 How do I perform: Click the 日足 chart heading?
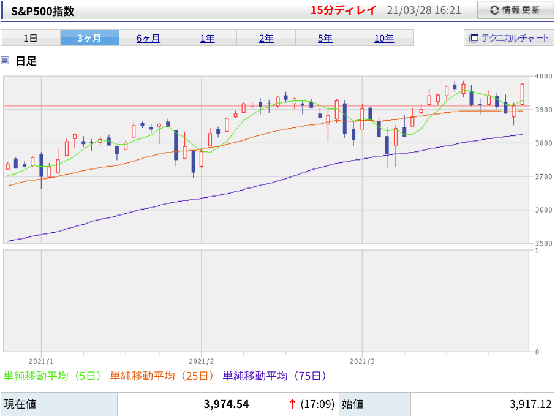[x=26, y=61]
